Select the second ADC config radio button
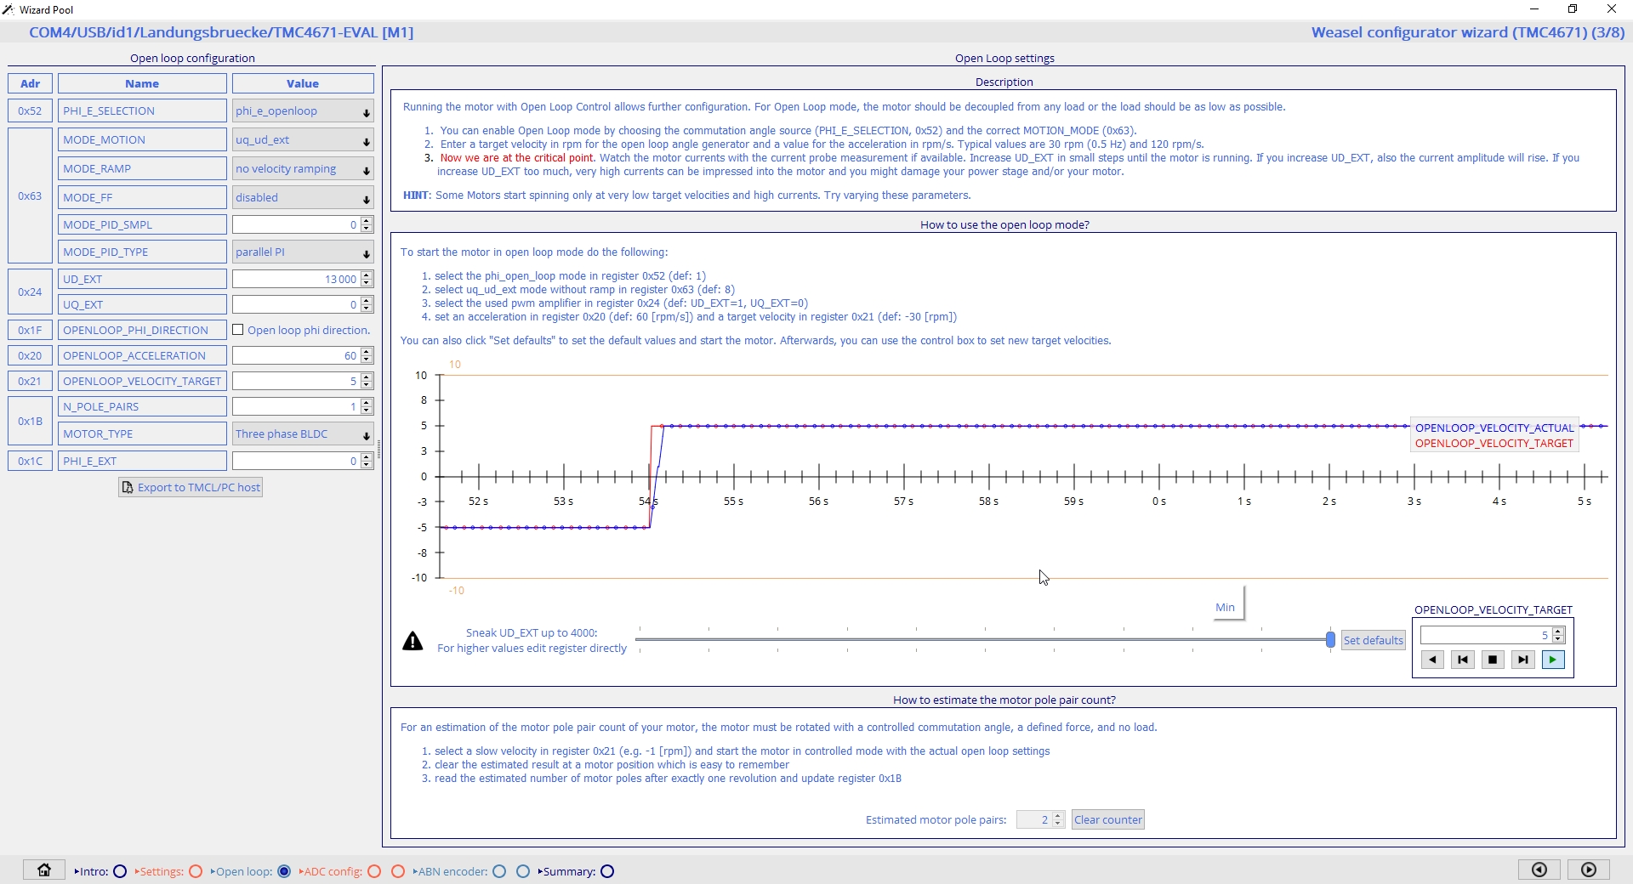1633x884 pixels. point(397,871)
